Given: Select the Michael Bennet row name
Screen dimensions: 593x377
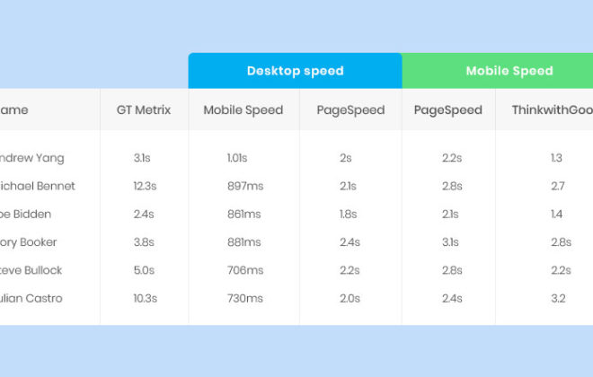Looking at the screenshot, I should [x=38, y=186].
